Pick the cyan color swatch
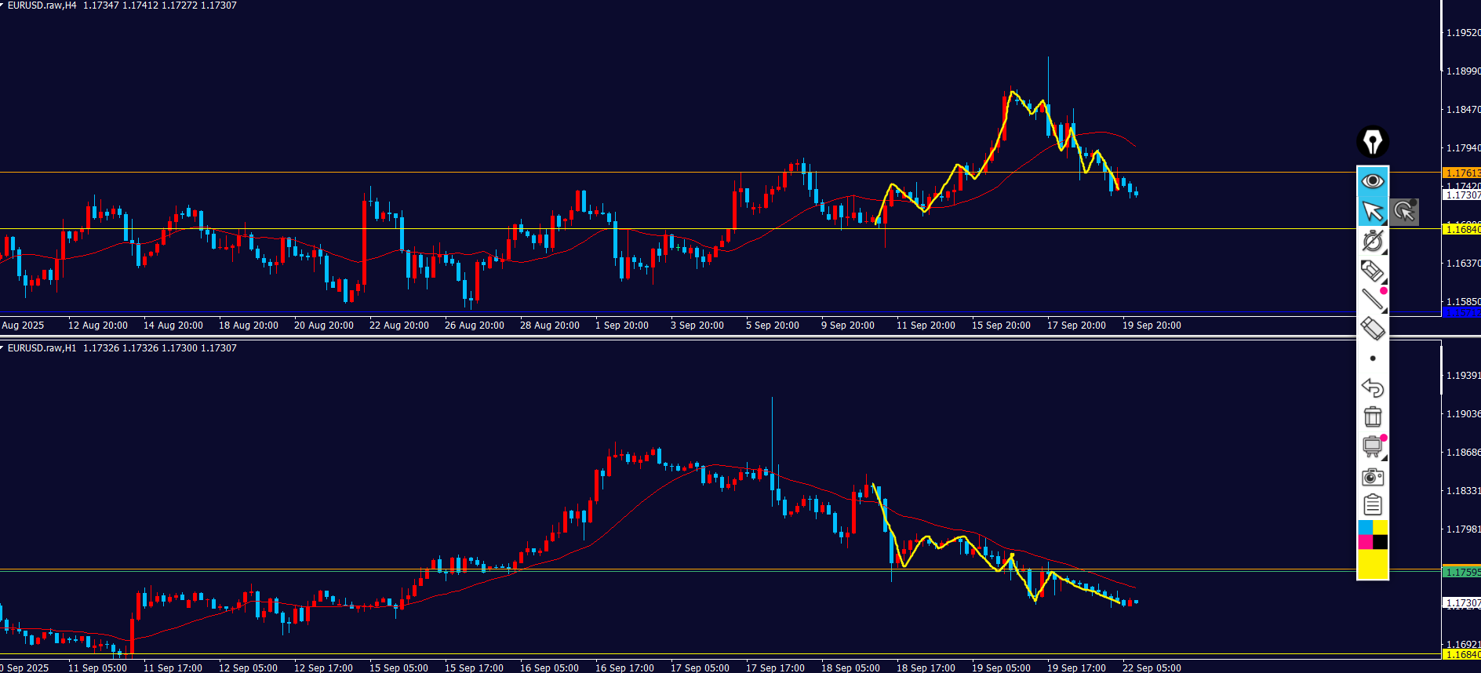The image size is (1481, 673). pyautogui.click(x=1365, y=527)
